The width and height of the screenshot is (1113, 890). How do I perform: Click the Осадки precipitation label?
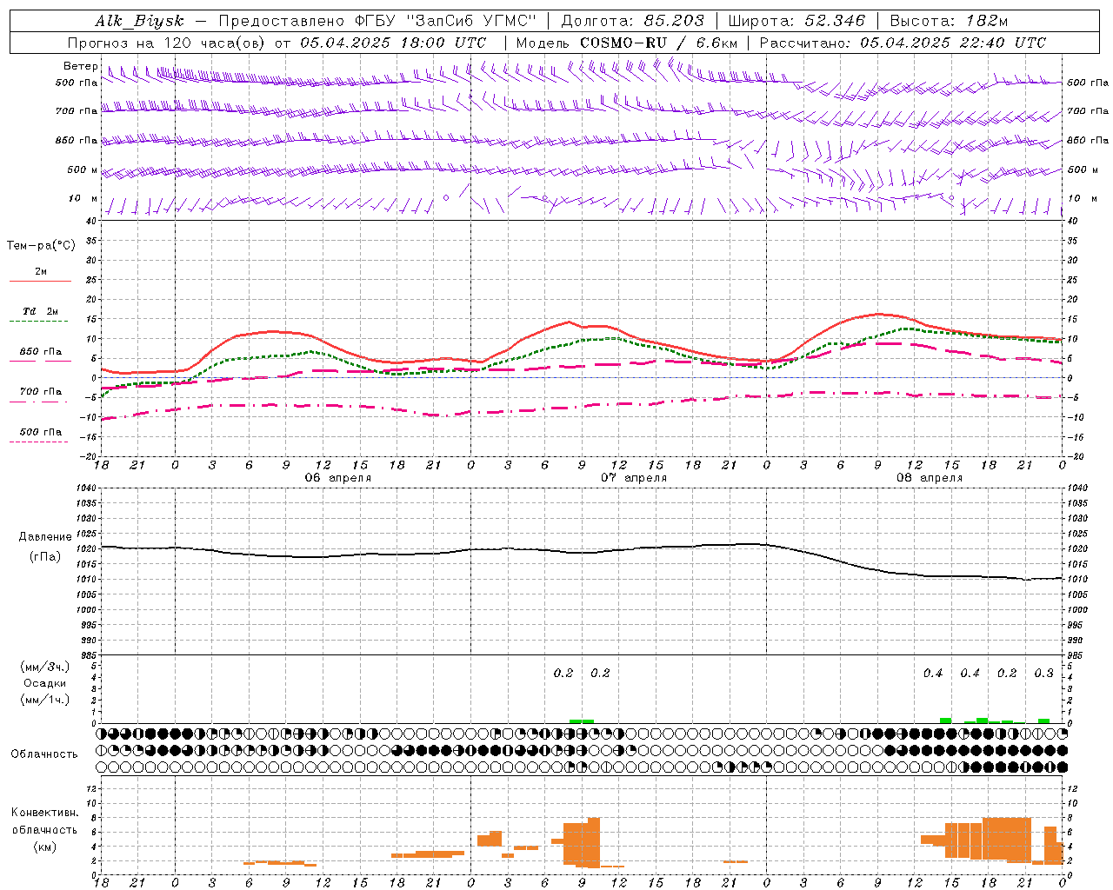44,683
